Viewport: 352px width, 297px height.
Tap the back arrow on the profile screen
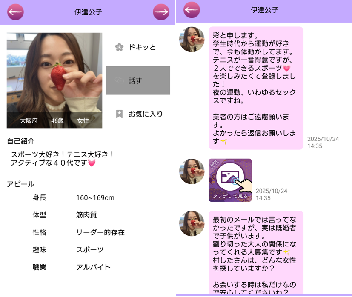15,12
